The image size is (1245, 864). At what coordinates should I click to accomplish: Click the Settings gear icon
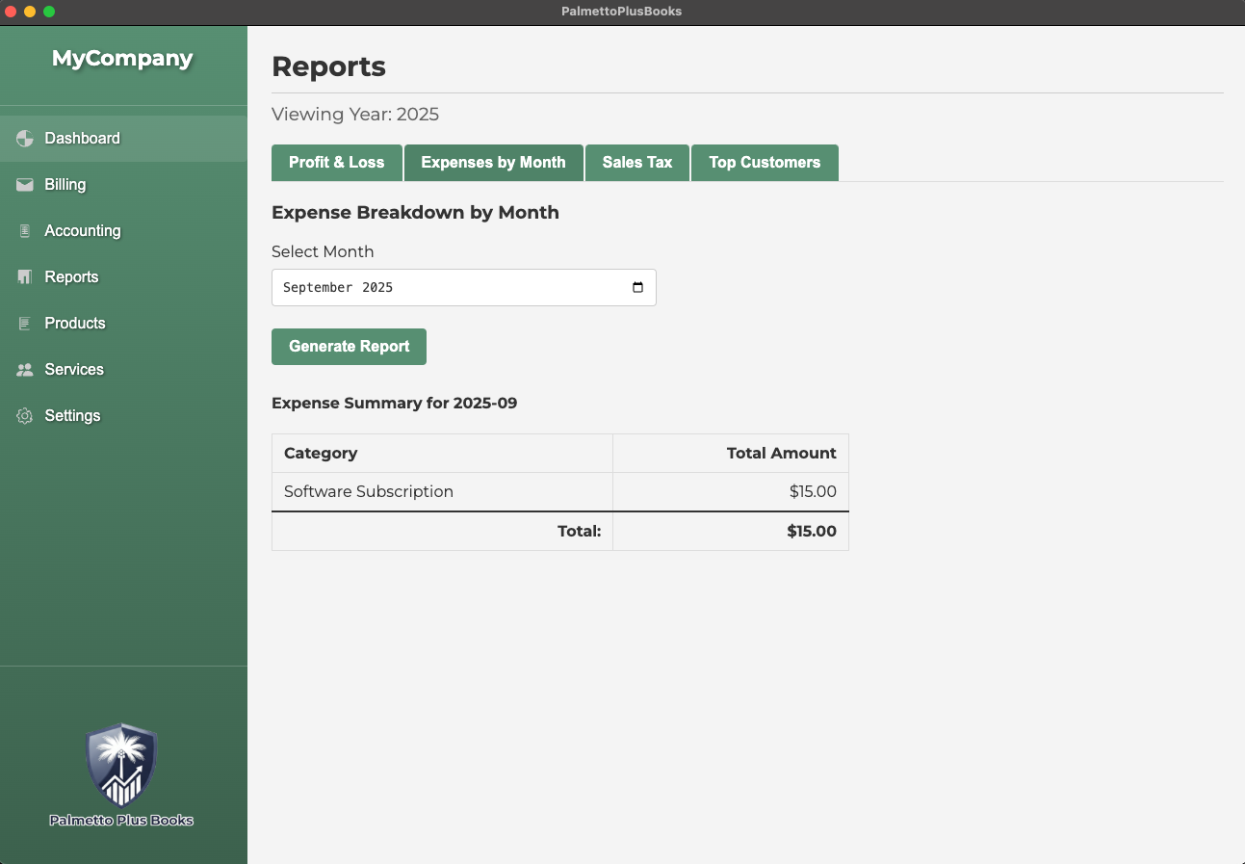[25, 416]
